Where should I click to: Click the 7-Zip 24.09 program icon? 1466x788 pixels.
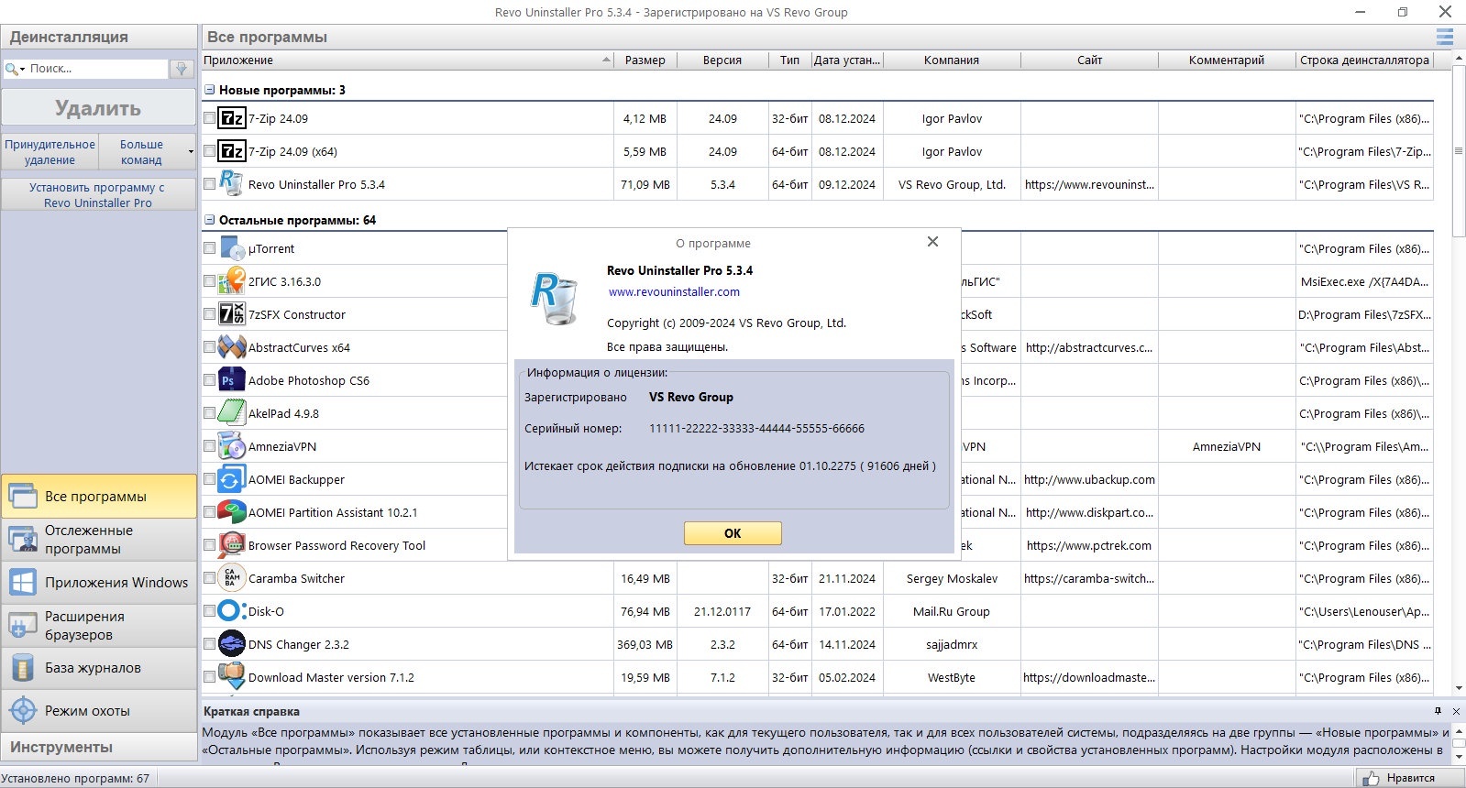coord(232,118)
